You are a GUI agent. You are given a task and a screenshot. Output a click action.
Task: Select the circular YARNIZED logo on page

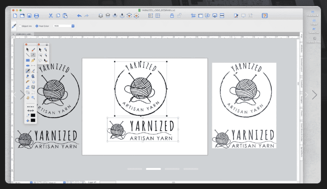[141, 89]
